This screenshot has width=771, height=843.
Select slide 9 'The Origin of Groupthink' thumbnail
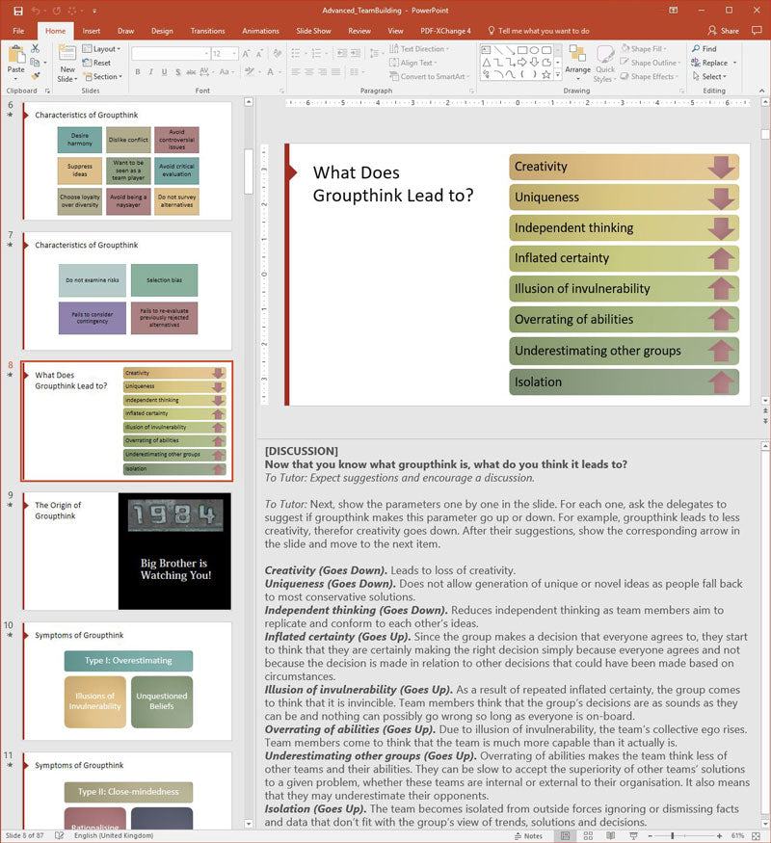[x=127, y=551]
